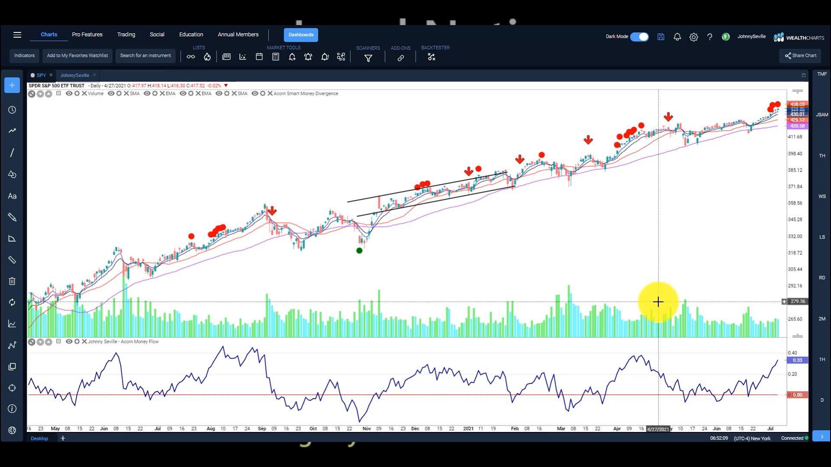Open the Add-ons link chain icon
The height and width of the screenshot is (467, 831).
(401, 58)
